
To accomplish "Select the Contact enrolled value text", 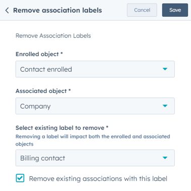I will pos(46,69).
